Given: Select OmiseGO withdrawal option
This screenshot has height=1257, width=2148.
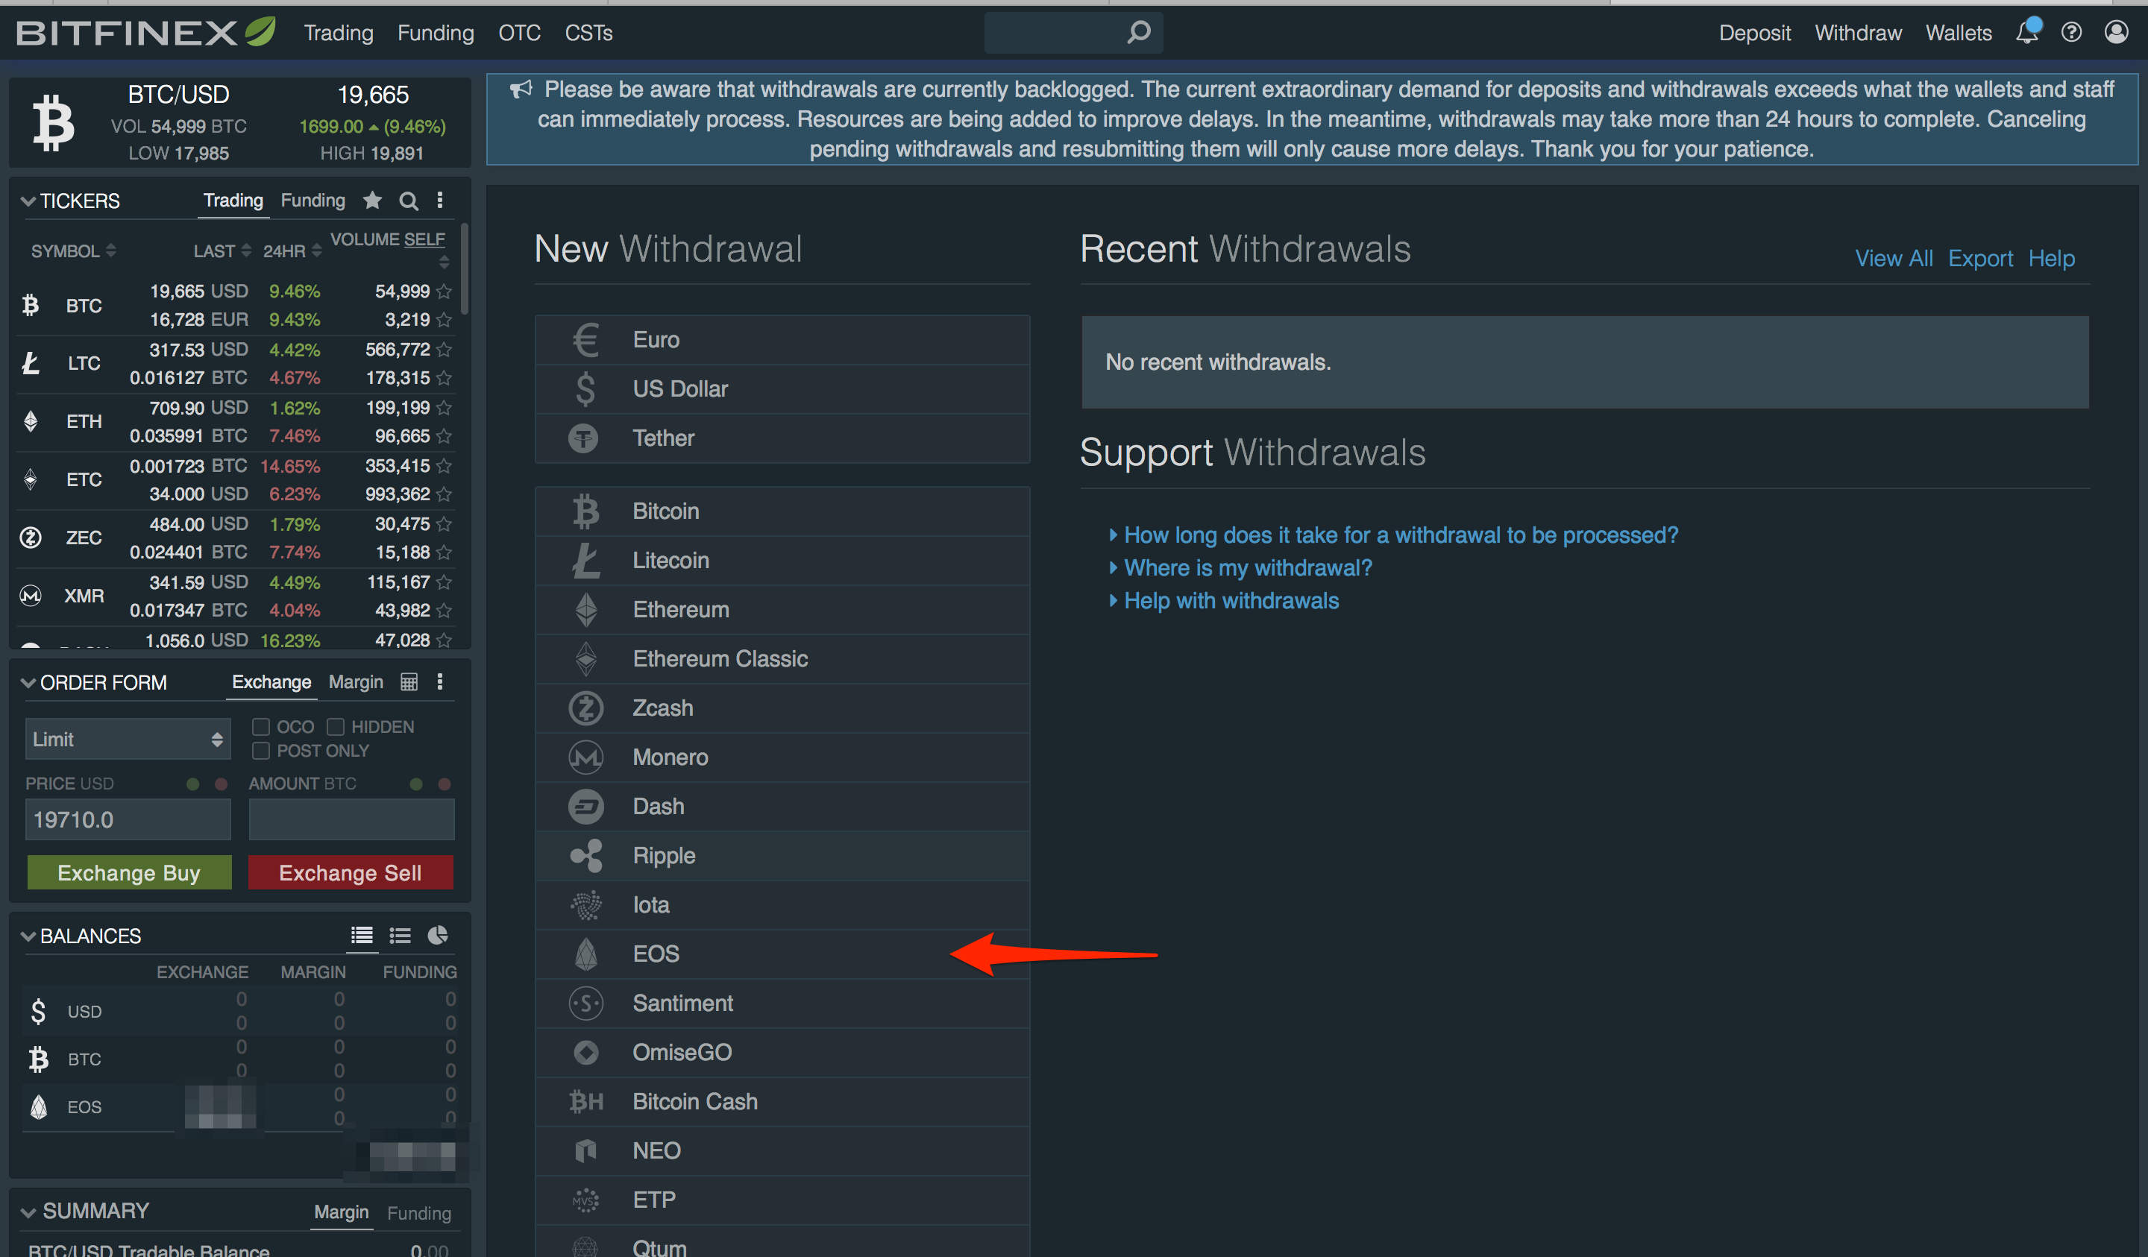Looking at the screenshot, I should 782,1053.
